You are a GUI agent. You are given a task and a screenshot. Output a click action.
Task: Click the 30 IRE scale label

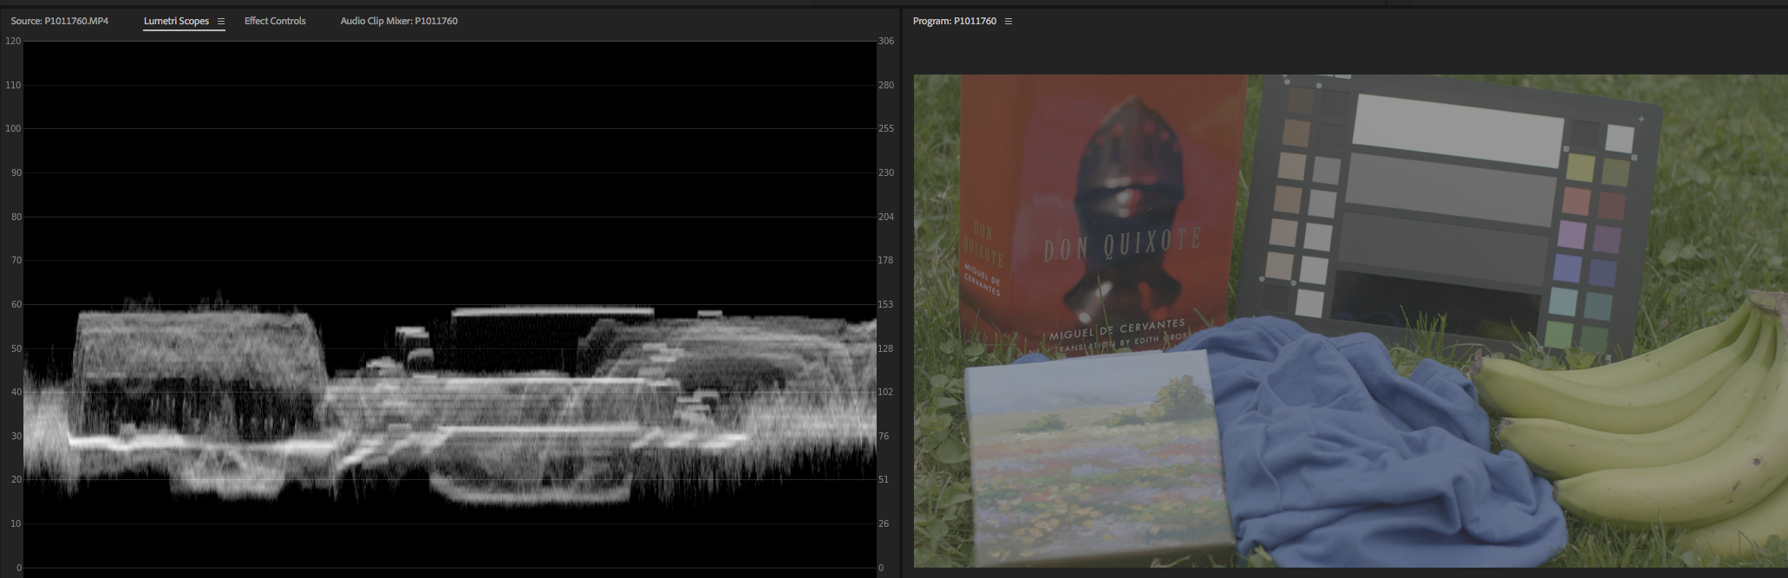pos(16,436)
